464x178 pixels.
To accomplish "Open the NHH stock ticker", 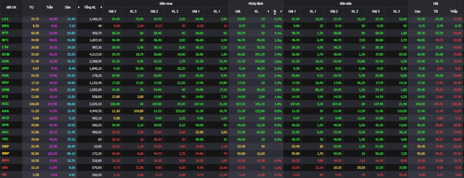I will [5, 160].
